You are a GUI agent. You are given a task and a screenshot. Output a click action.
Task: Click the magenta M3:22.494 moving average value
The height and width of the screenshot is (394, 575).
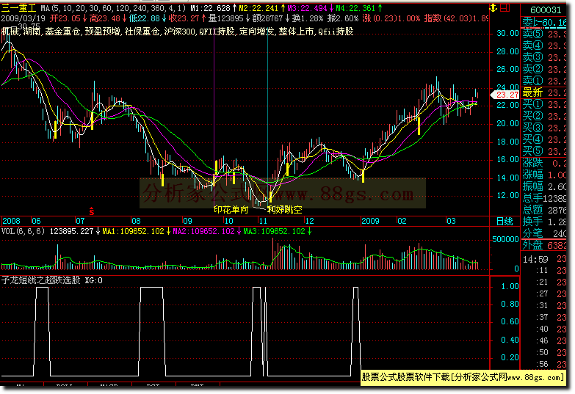[x=311, y=8]
